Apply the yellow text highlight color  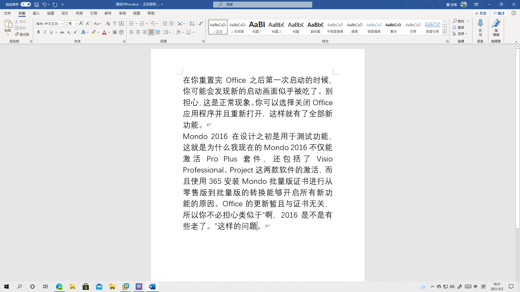click(x=94, y=32)
